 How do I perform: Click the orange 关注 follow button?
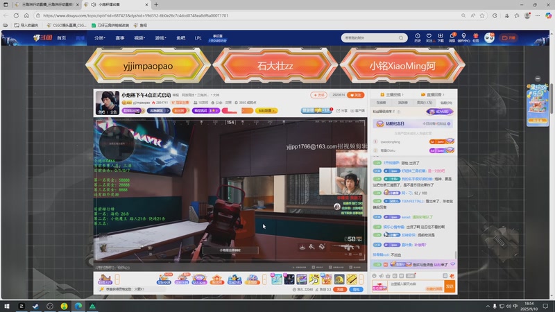point(356,95)
